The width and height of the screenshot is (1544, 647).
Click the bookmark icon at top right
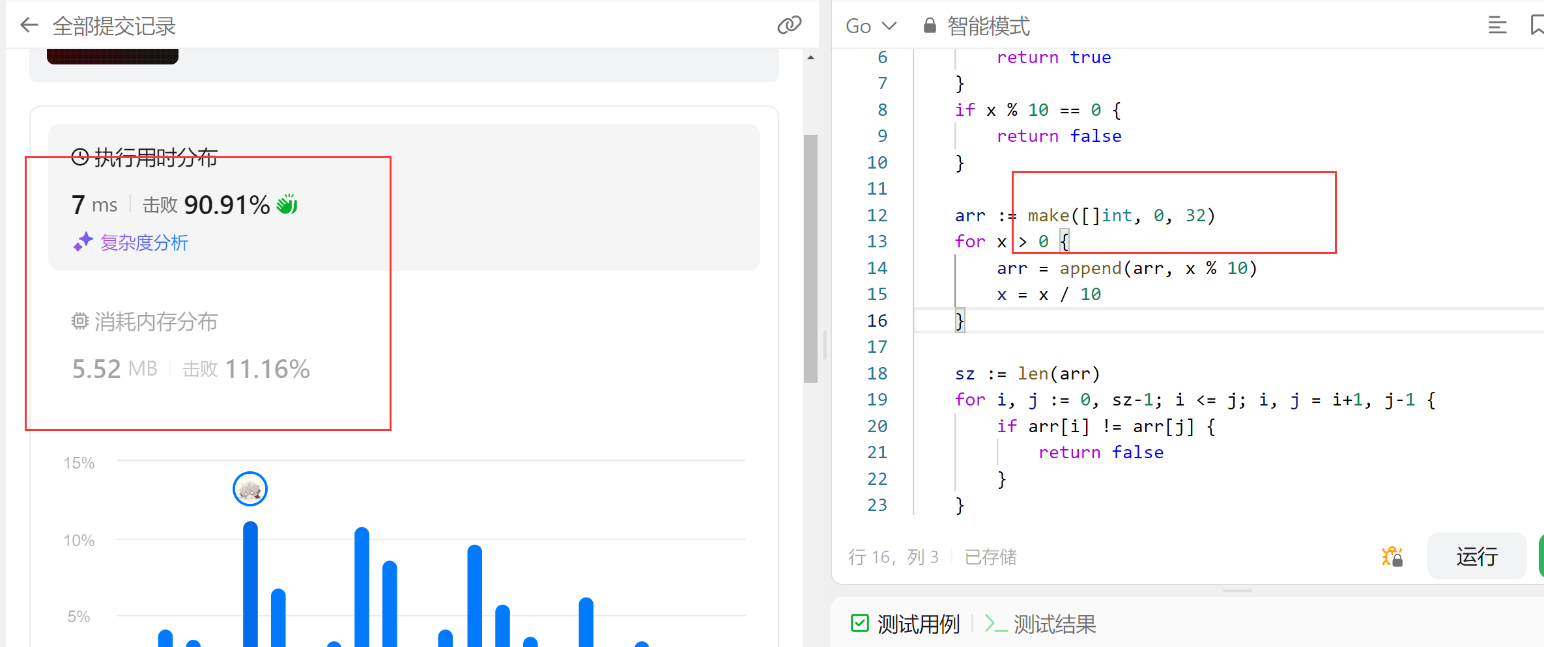pos(1537,25)
